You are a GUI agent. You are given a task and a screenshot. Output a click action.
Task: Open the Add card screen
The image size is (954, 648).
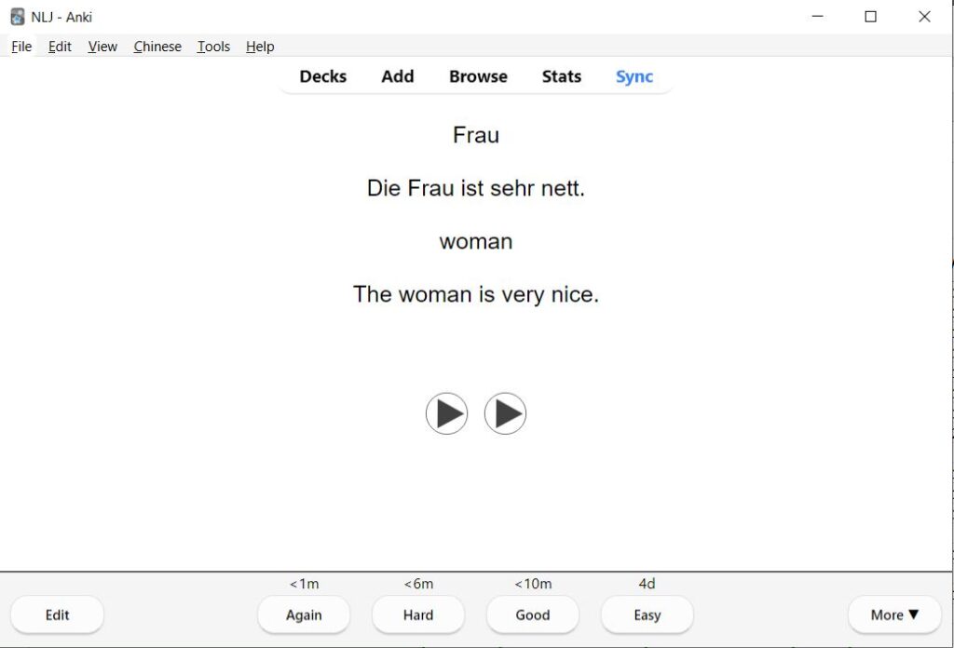[x=397, y=76]
